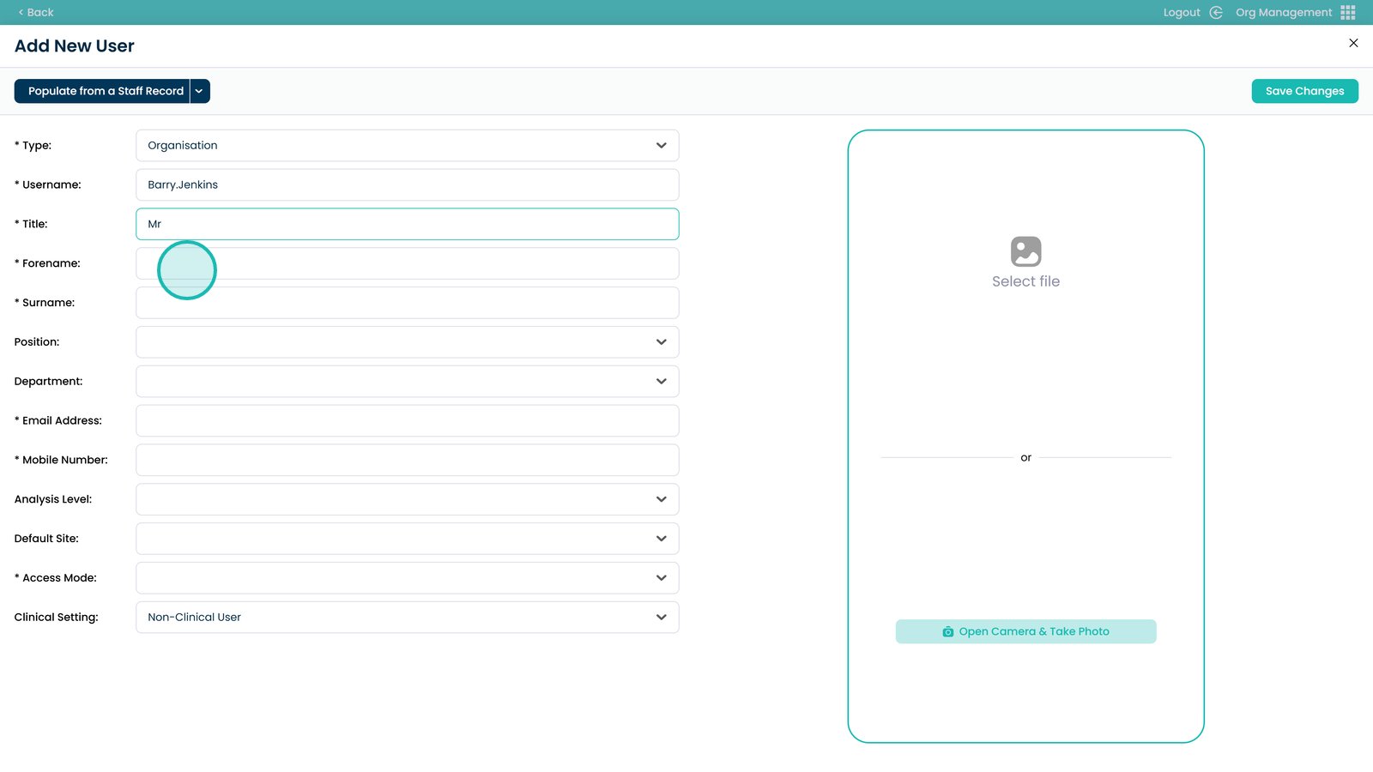Open the Position dropdown

coord(407,342)
